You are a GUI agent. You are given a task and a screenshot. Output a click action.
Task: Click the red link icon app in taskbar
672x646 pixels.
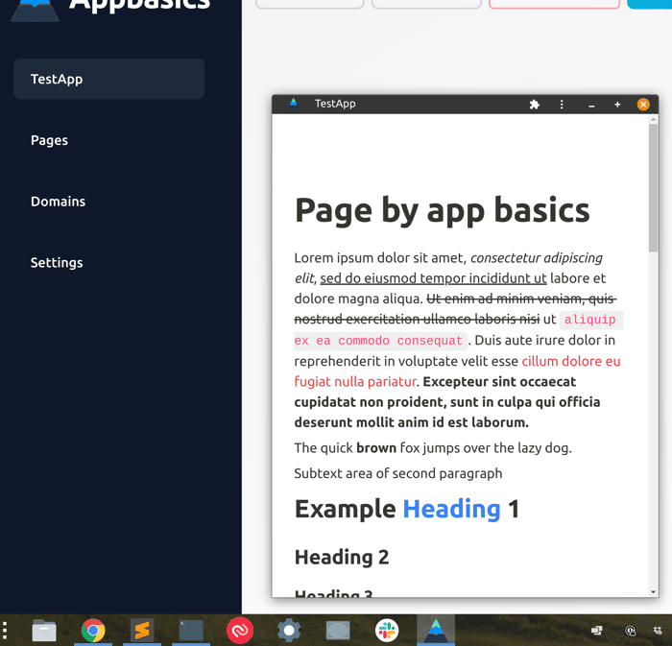click(240, 630)
